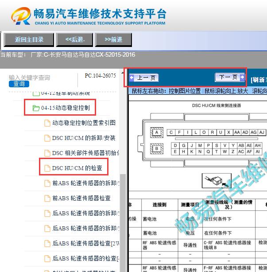Focus the 输入关键字查询 search field

click(30, 78)
